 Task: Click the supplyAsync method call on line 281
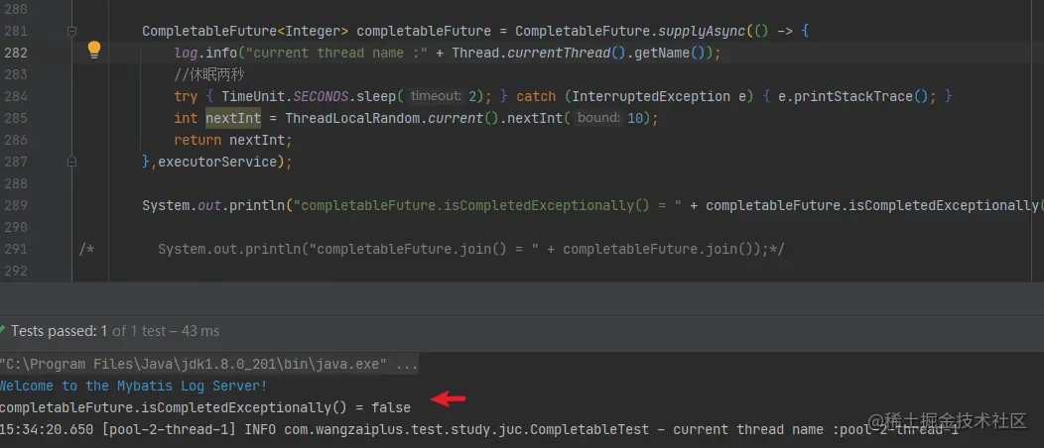coord(702,32)
